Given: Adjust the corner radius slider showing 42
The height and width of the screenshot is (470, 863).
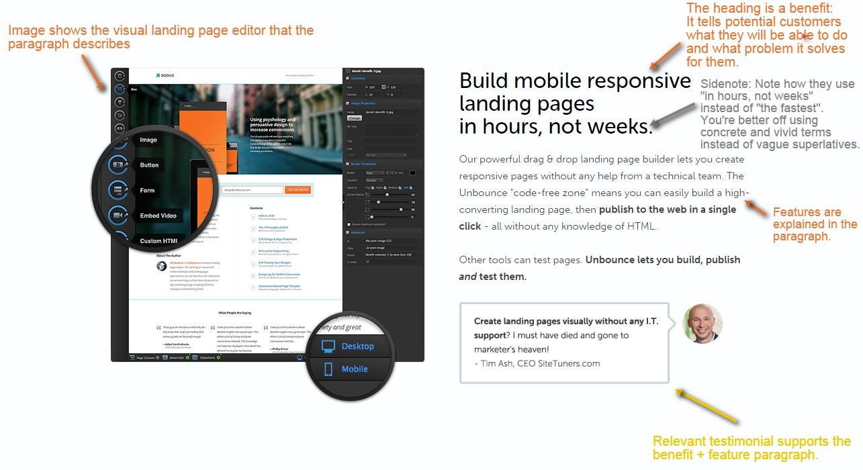Looking at the screenshot, I should (387, 194).
